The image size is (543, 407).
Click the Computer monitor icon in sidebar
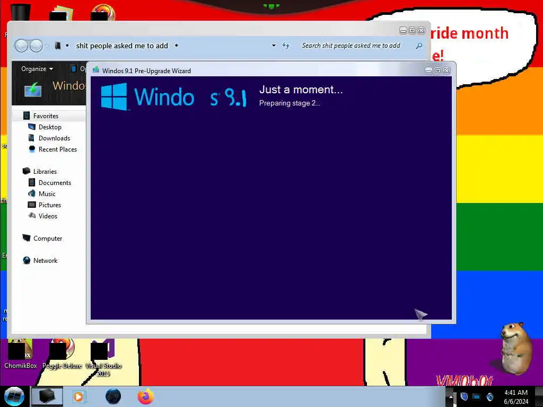pos(27,238)
